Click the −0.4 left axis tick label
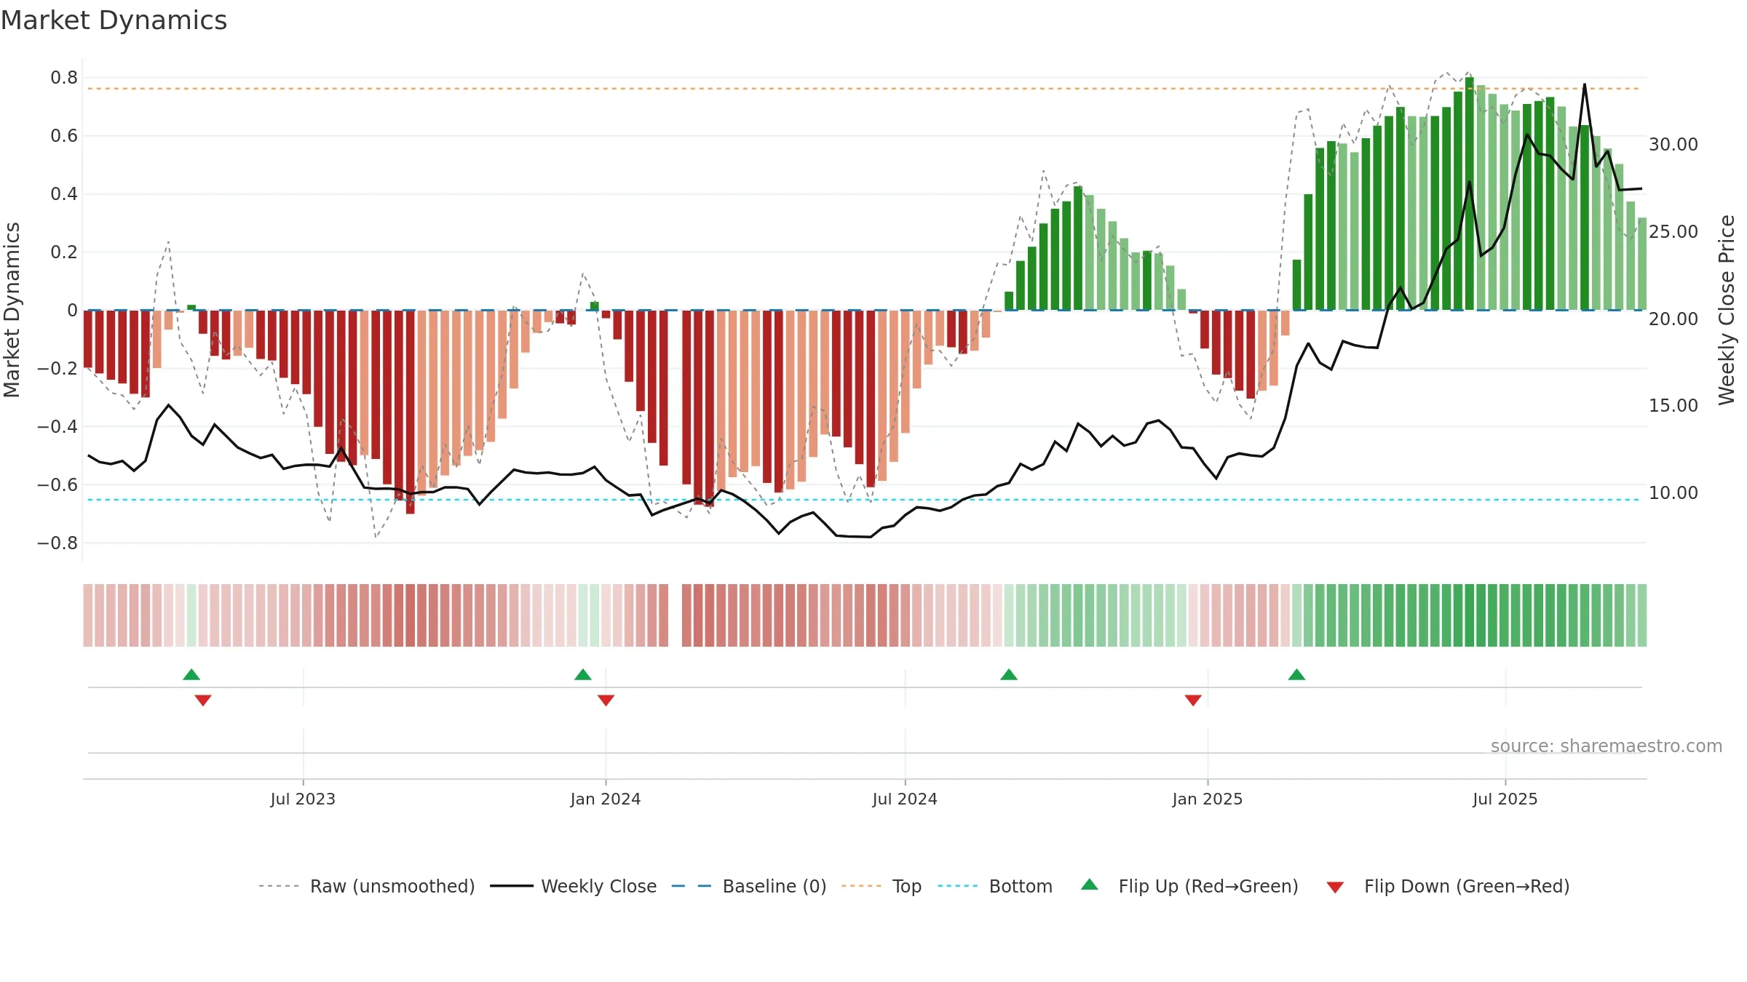Image resolution: width=1747 pixels, height=982 pixels. (58, 427)
